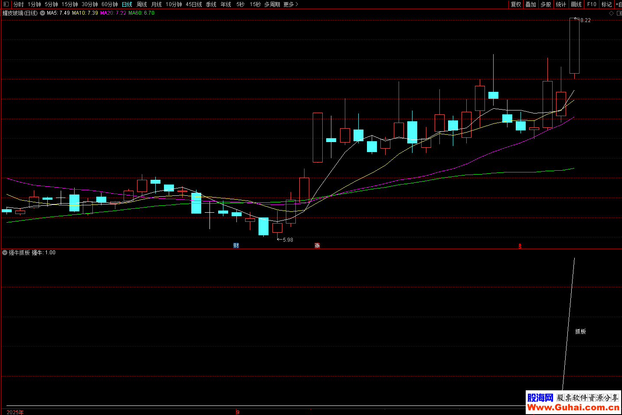This screenshot has width=622, height=415.
Task: Click the 标记 mark tool
Action: tap(606, 4)
